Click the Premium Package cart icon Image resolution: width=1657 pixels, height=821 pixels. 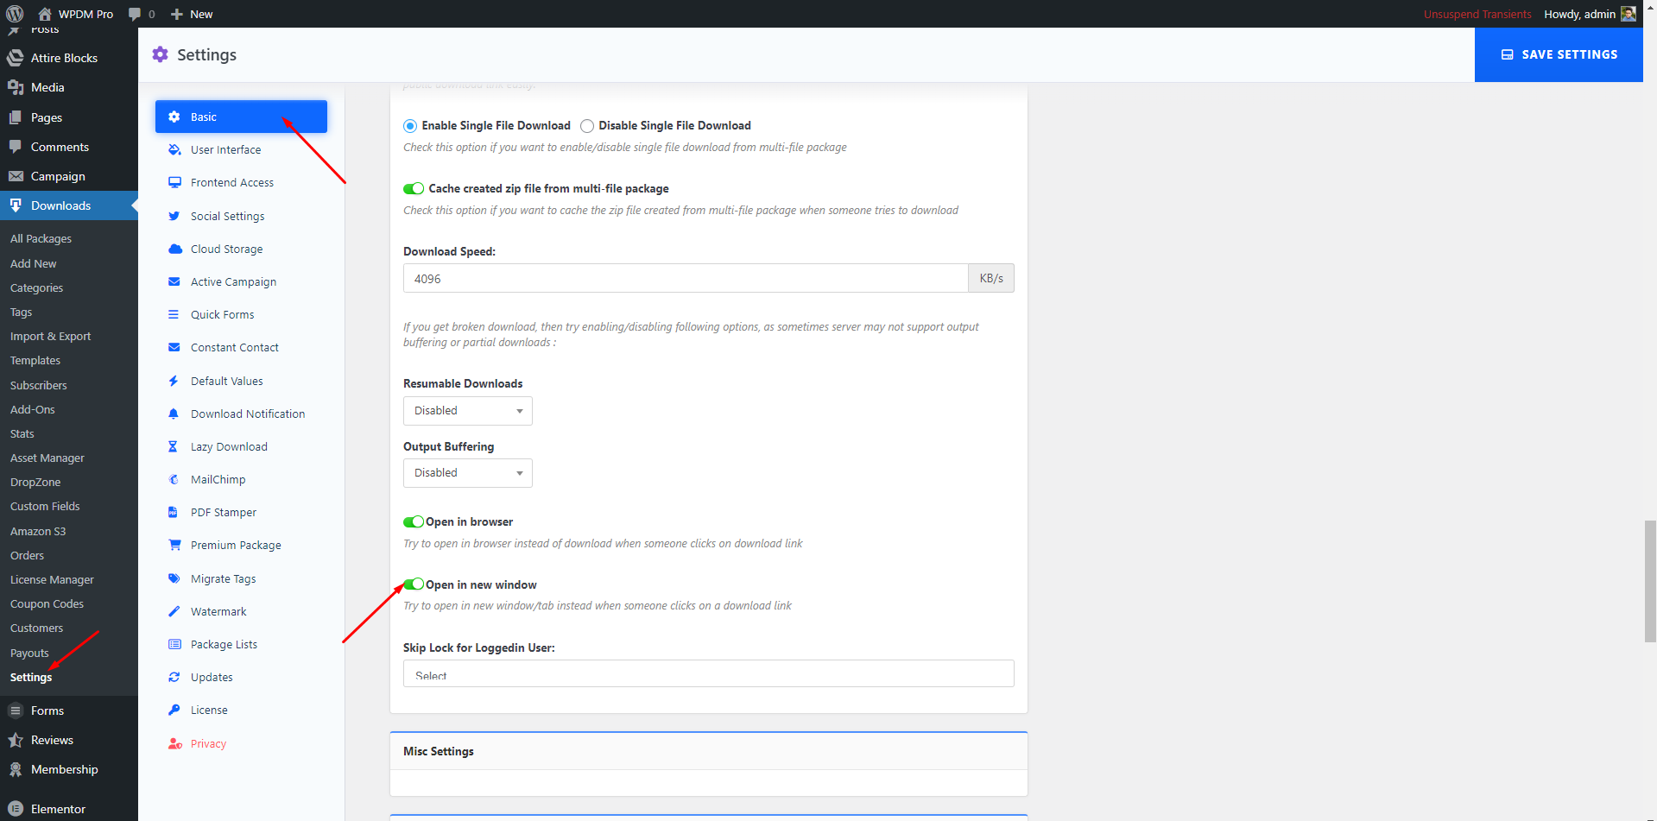coord(174,545)
